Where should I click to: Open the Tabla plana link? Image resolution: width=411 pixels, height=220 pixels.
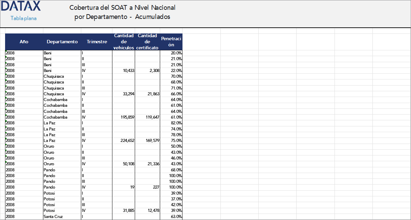[23, 18]
